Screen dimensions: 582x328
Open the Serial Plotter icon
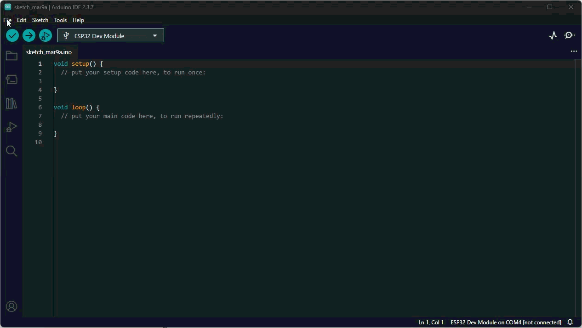tap(553, 35)
